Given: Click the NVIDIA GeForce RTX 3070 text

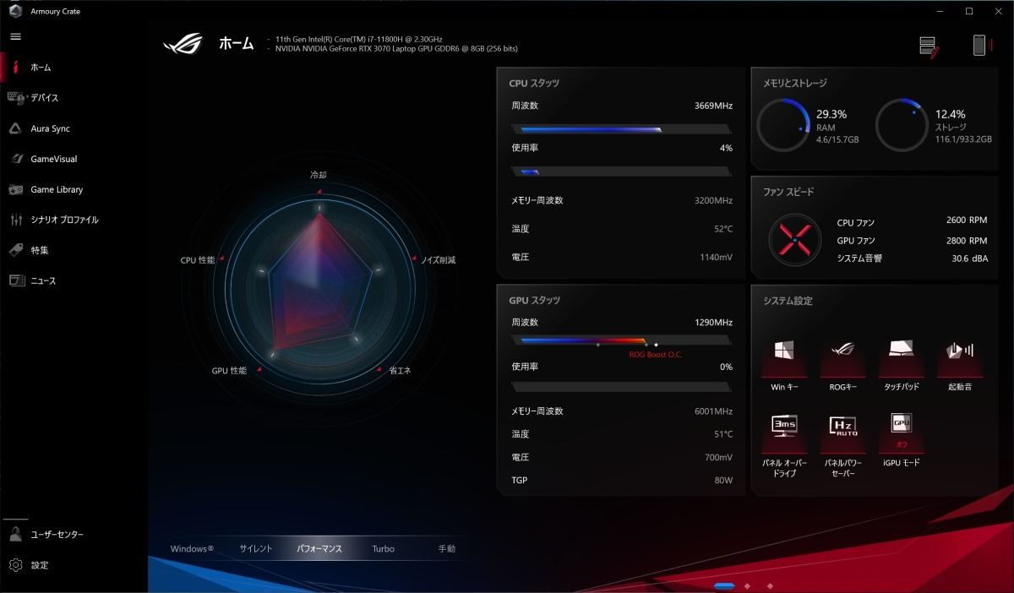Looking at the screenshot, I should click(x=396, y=49).
